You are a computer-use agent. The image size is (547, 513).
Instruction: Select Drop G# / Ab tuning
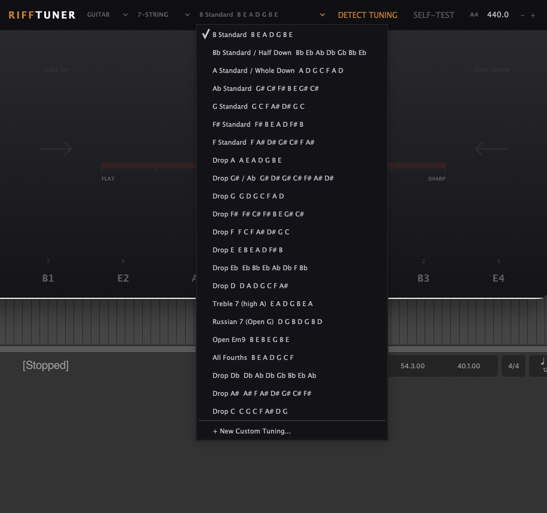click(291, 178)
